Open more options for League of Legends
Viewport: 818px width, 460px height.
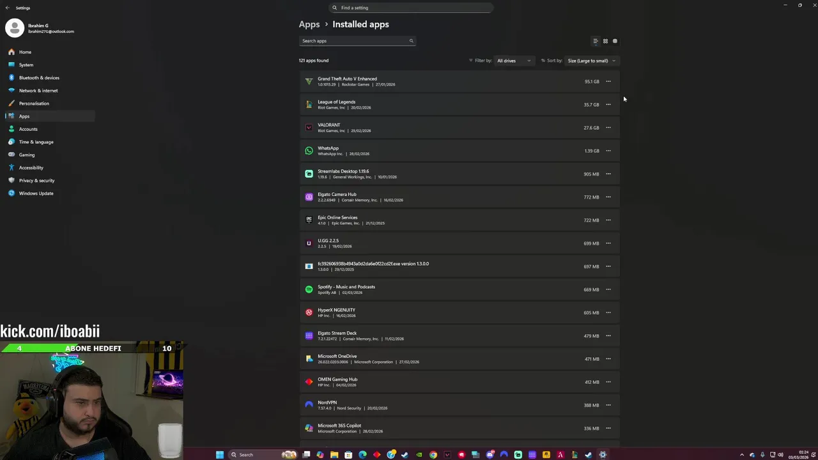[608, 104]
